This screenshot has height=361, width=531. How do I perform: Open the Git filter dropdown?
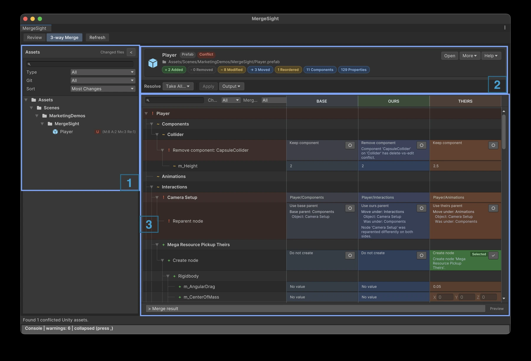[x=103, y=80]
